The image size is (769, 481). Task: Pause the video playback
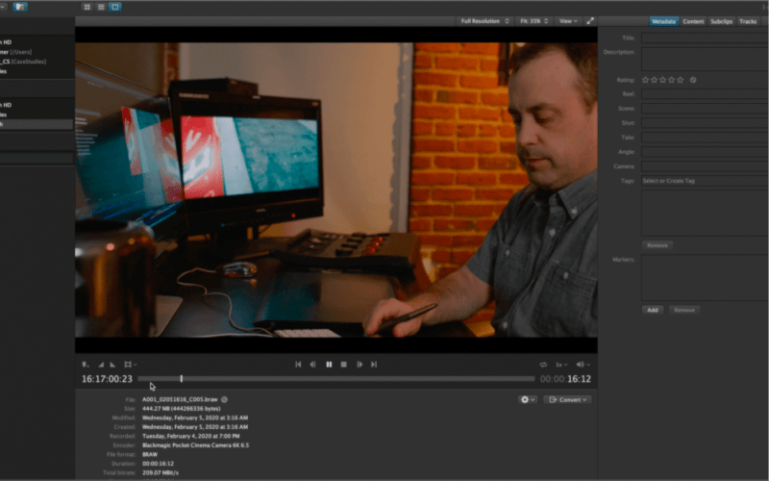(x=329, y=365)
